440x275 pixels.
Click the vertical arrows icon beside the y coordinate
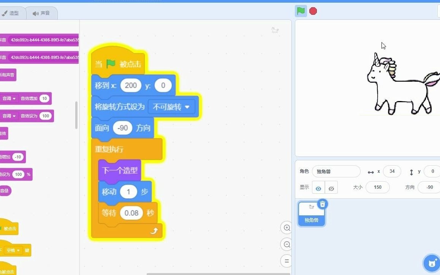(411, 171)
